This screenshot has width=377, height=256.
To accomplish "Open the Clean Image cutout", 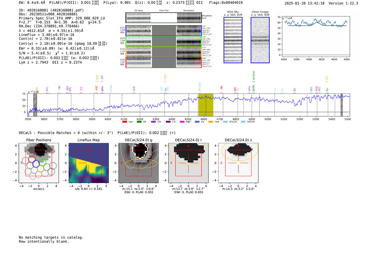I will click(x=260, y=40).
